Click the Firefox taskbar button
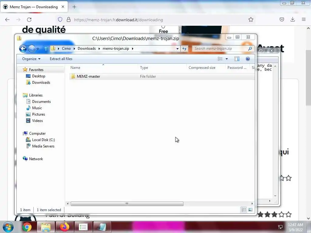This screenshot has width=311, height=233. (65, 227)
